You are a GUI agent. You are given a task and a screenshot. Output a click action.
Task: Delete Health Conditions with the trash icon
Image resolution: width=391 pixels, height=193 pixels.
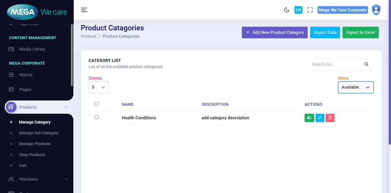[x=330, y=118]
